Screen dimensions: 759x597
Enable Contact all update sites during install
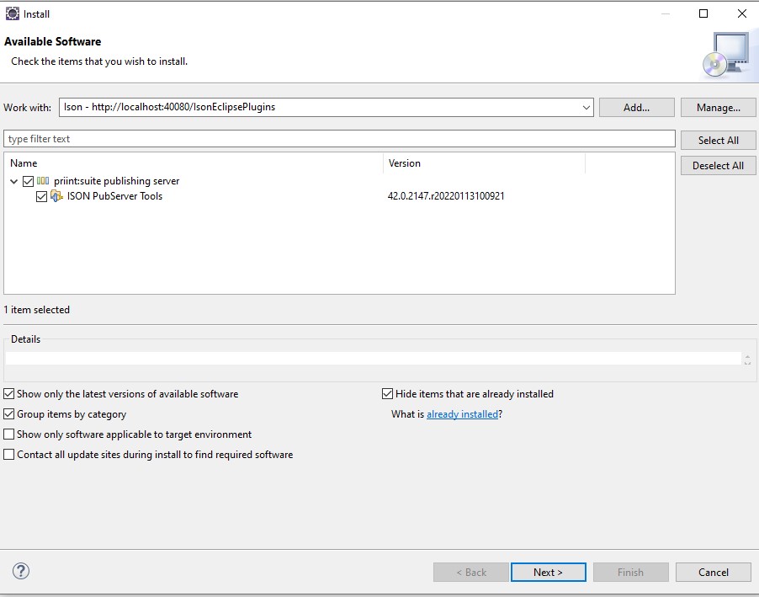[x=9, y=455]
